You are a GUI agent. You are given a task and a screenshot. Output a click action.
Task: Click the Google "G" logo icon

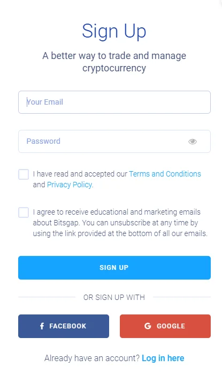click(x=148, y=326)
